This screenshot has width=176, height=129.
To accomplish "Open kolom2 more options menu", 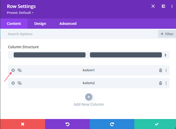I will click(x=166, y=83).
